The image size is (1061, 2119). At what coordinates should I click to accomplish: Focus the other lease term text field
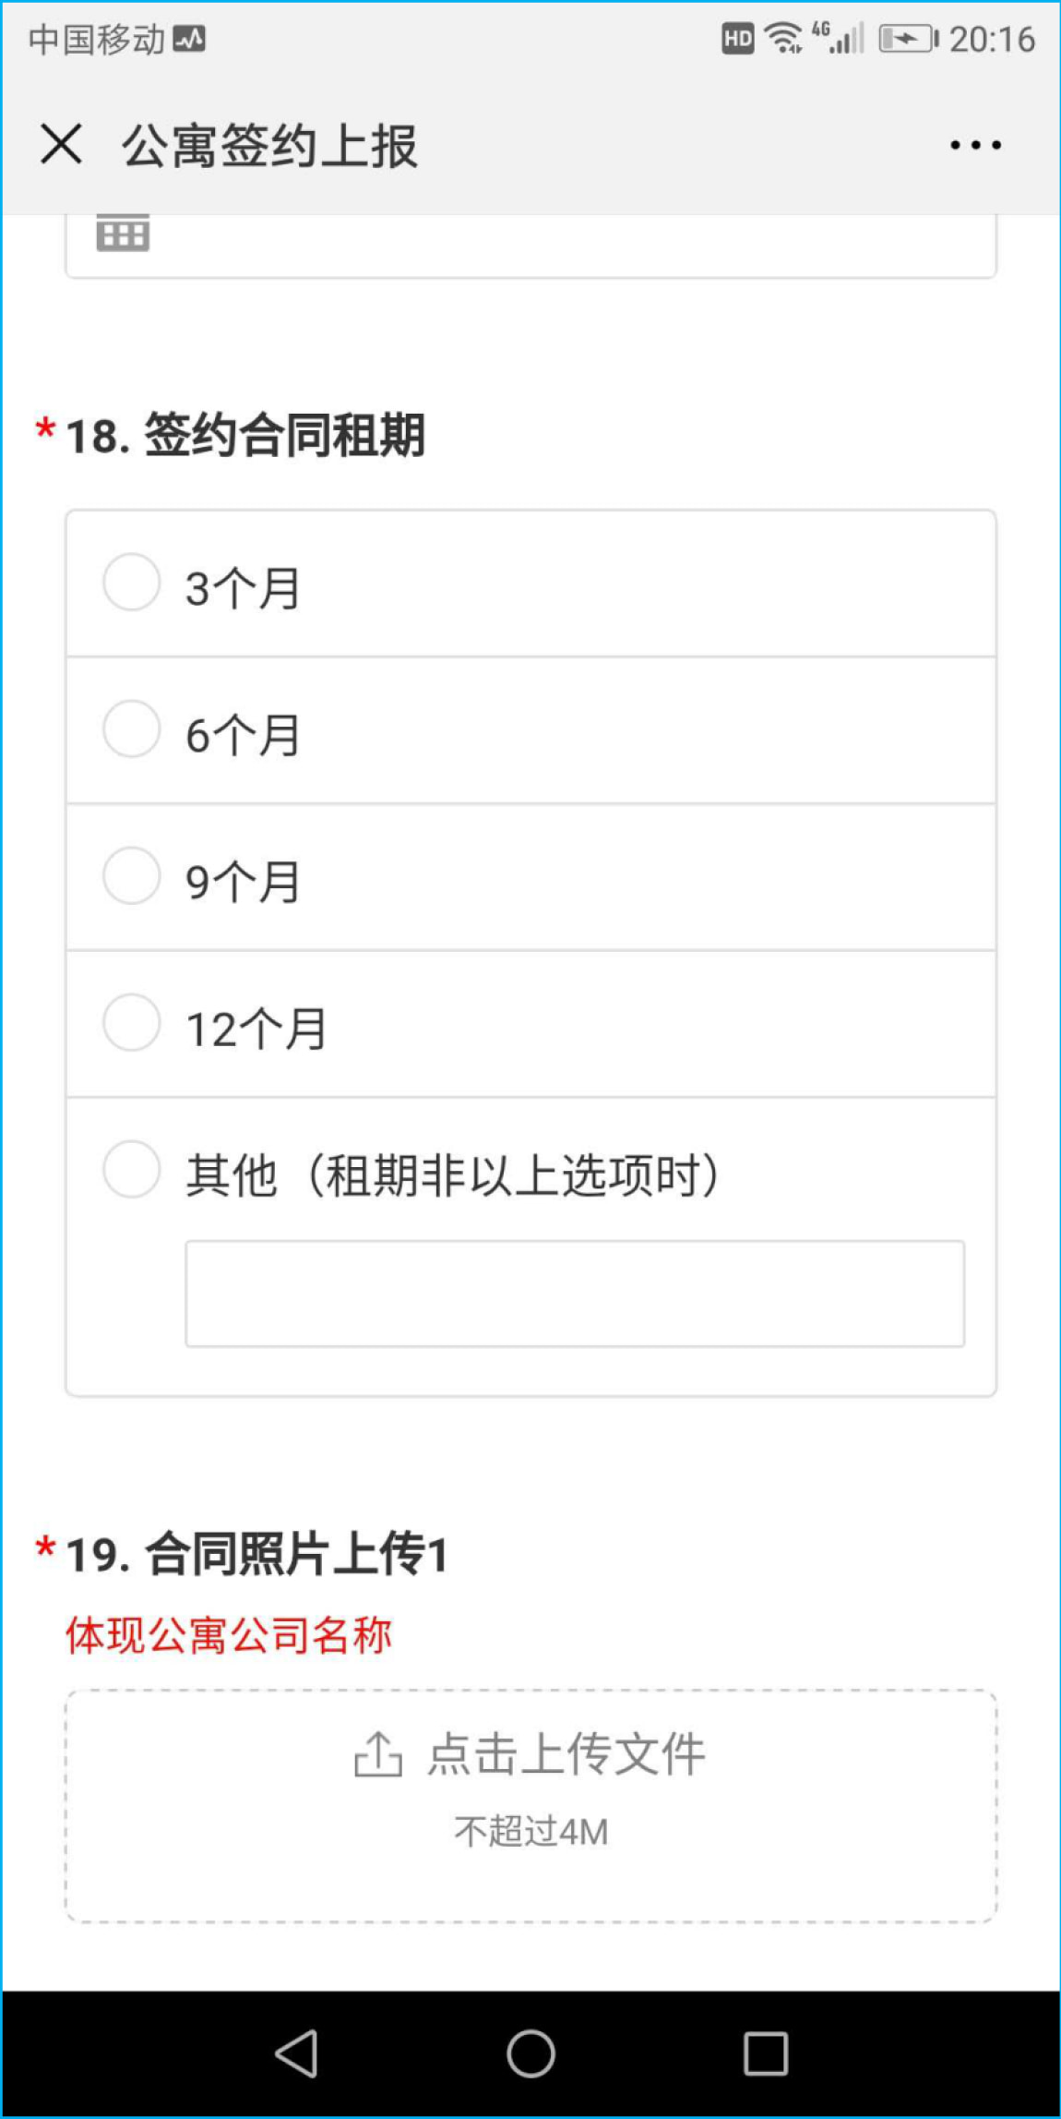click(x=574, y=1294)
